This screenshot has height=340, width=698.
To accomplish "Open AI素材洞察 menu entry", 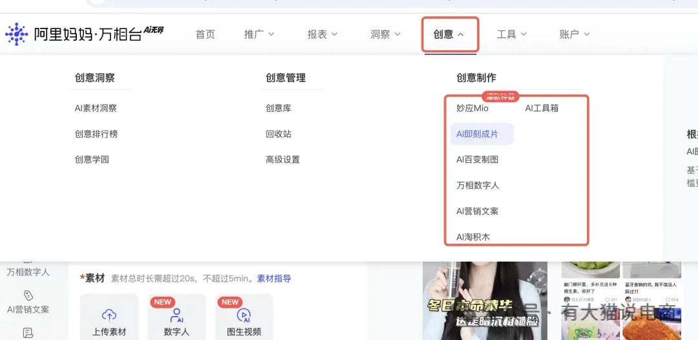I will tap(96, 108).
